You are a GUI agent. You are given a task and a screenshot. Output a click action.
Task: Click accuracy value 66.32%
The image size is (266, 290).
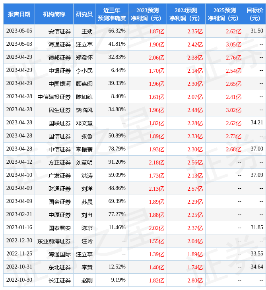coord(117,31)
